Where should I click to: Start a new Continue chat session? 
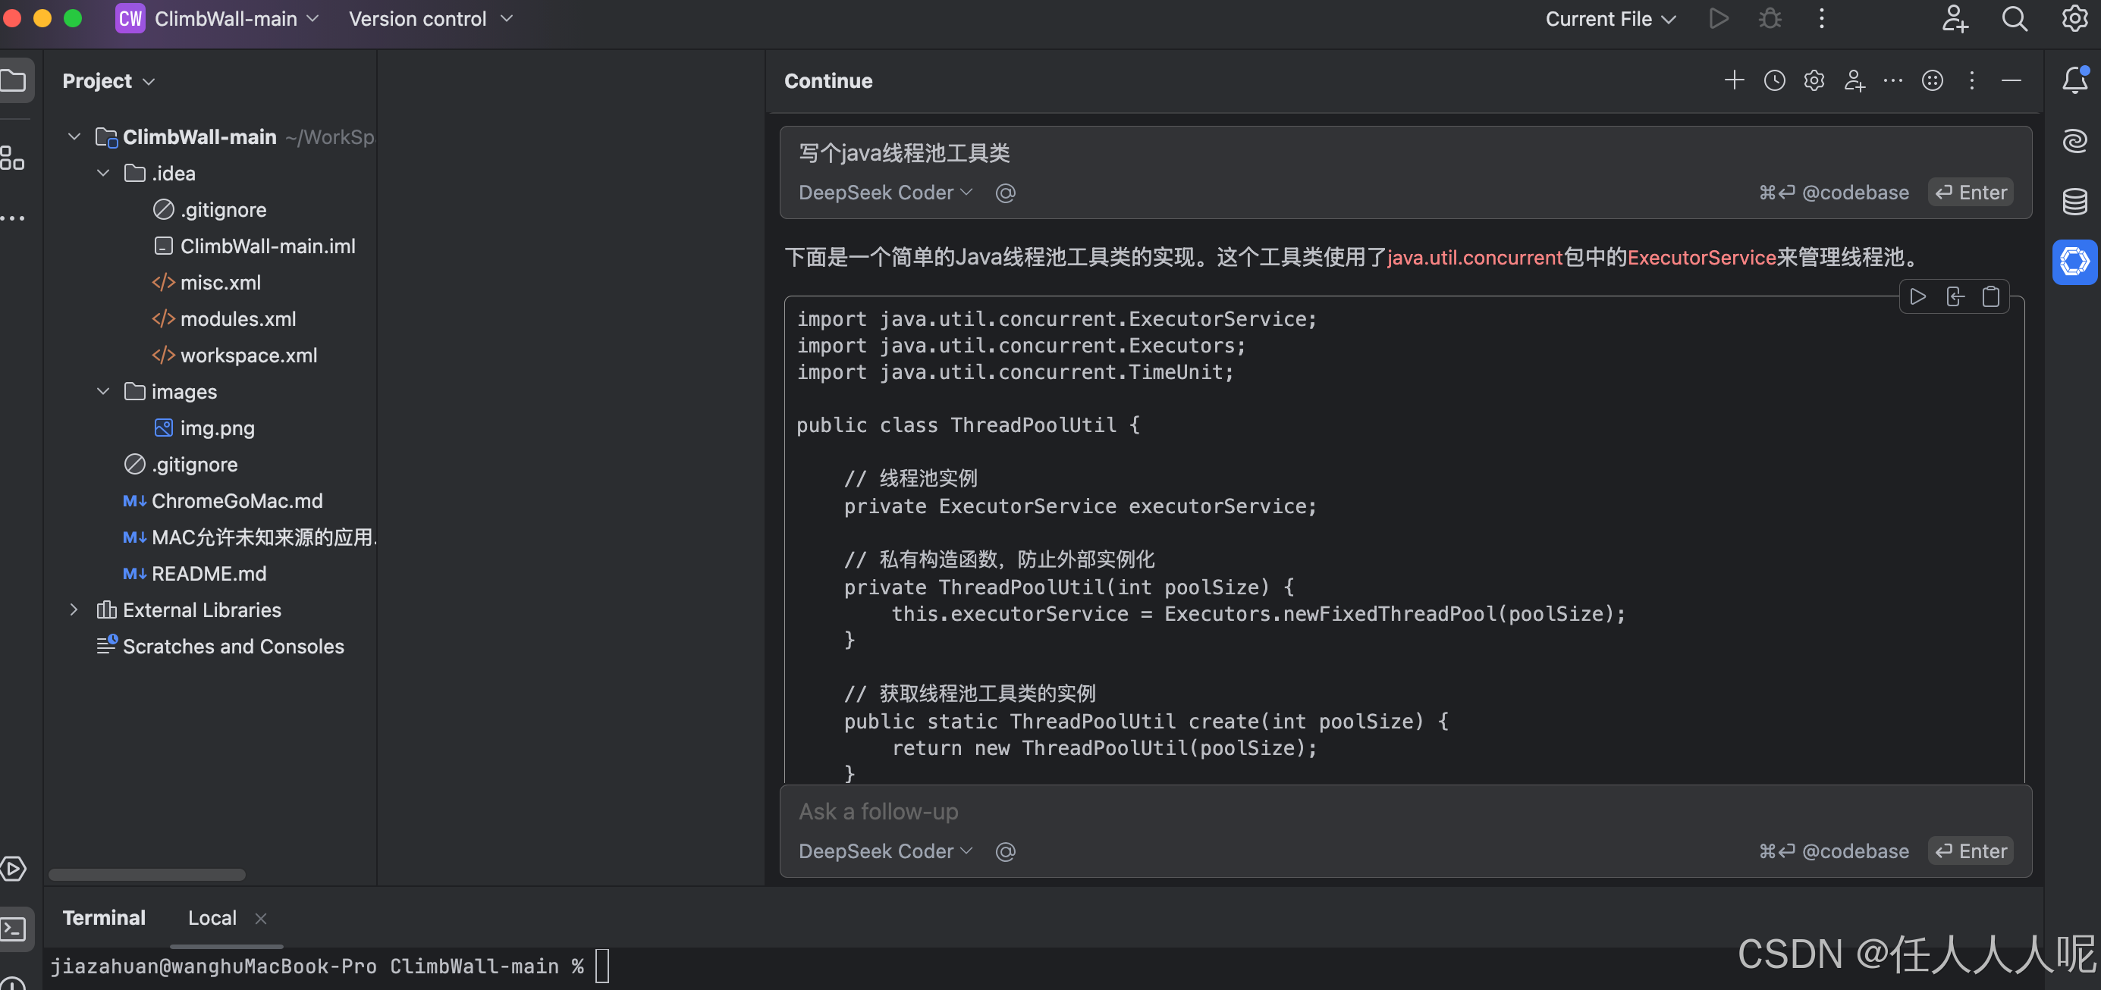(x=1734, y=80)
